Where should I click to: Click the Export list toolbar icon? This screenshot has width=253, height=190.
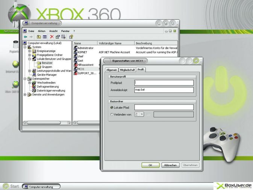[64, 37]
